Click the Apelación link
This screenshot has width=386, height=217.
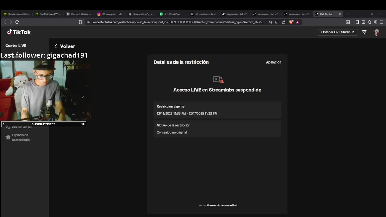(x=274, y=62)
